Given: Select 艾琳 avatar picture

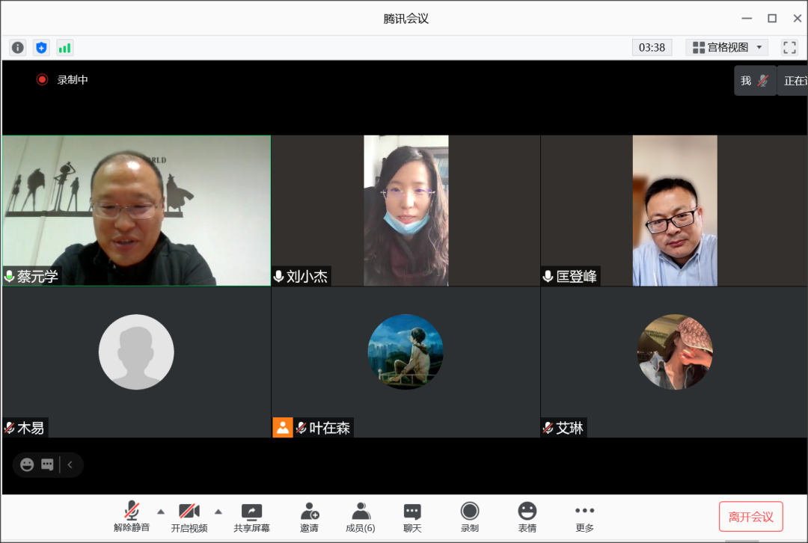Looking at the screenshot, I should [x=675, y=352].
